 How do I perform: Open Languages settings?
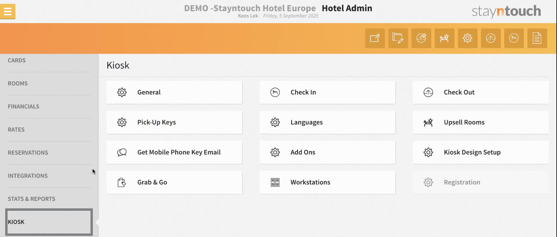[328, 122]
